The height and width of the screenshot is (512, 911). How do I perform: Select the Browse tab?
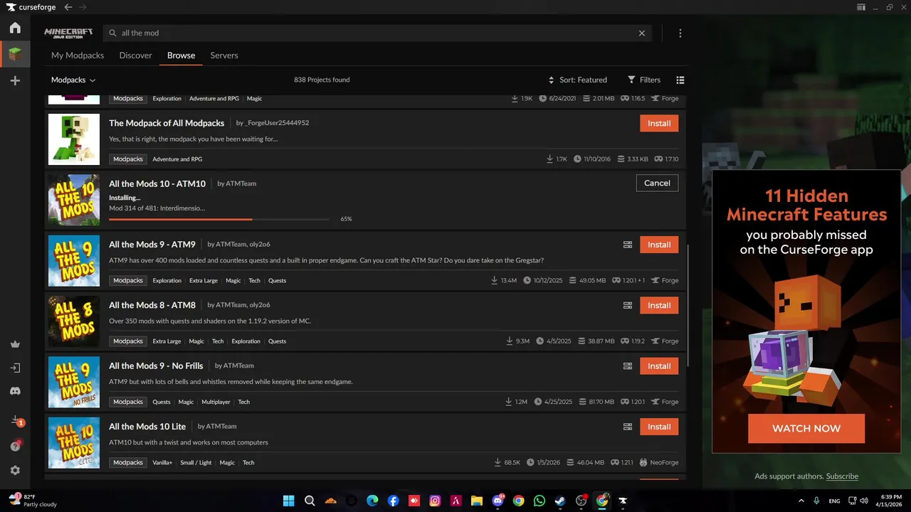181,55
